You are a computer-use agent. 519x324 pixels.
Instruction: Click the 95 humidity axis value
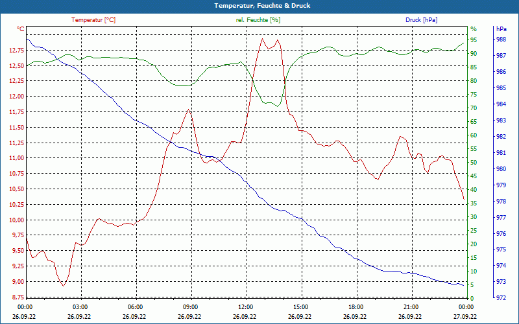(474, 40)
